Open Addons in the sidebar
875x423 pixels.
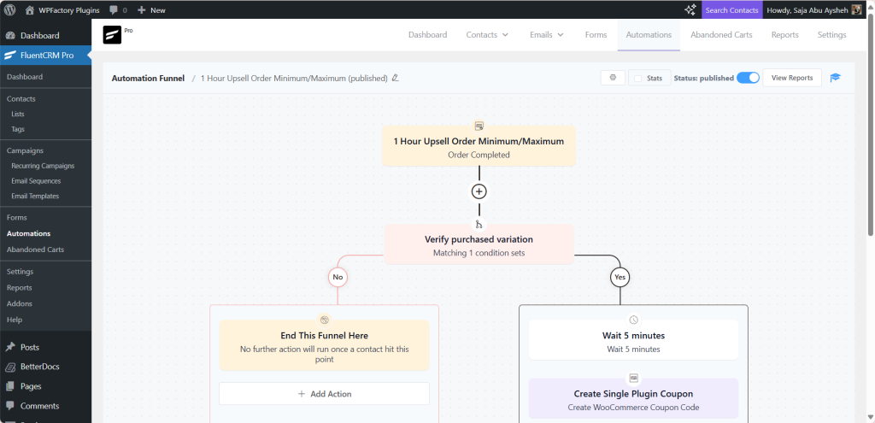point(20,303)
